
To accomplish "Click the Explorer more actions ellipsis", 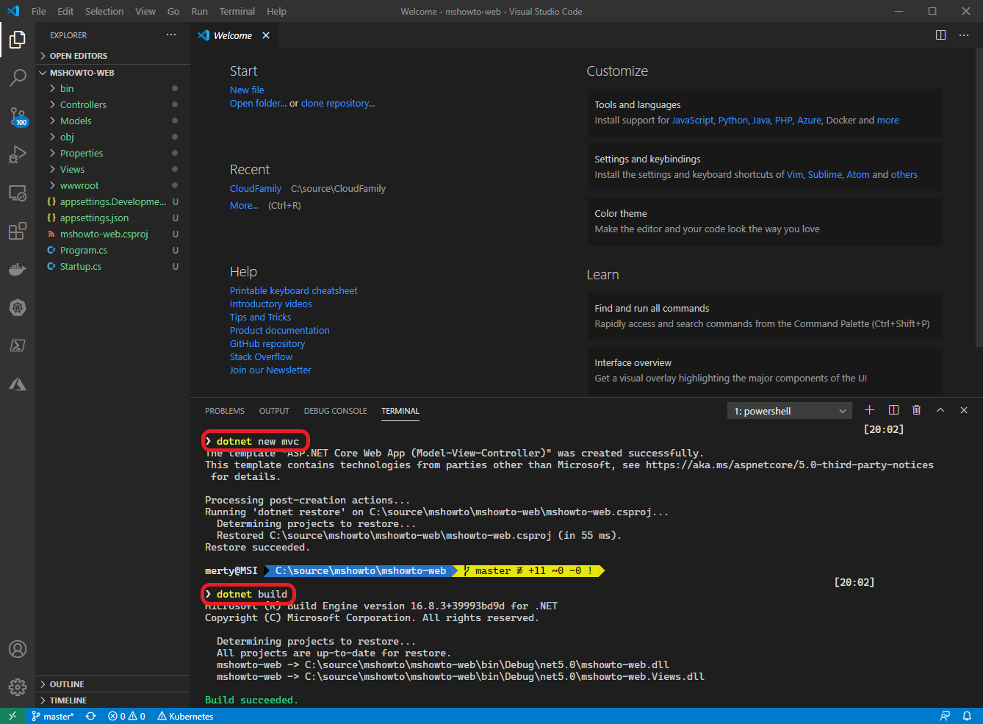I will [171, 35].
